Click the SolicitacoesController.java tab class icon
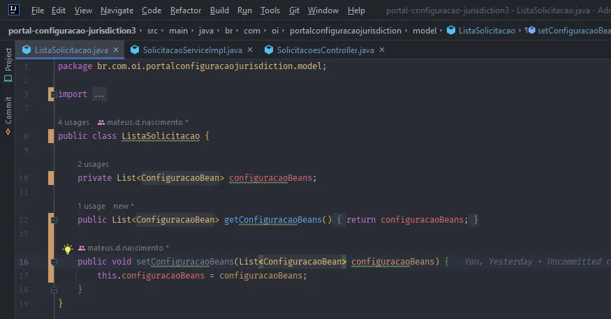 (x=269, y=50)
